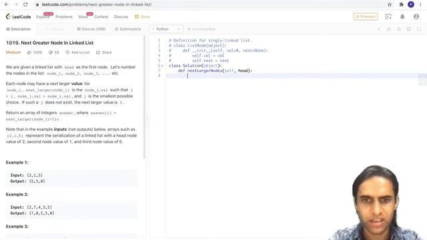Viewport: 427px width, 240px height.
Task: Click Add to List
Action: click(77, 53)
